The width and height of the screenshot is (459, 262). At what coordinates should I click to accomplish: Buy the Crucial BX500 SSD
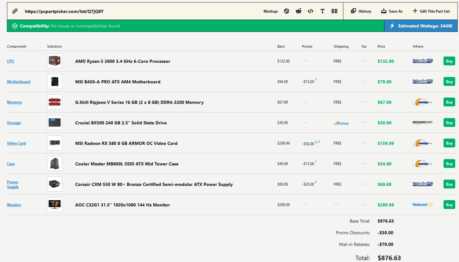click(x=449, y=123)
